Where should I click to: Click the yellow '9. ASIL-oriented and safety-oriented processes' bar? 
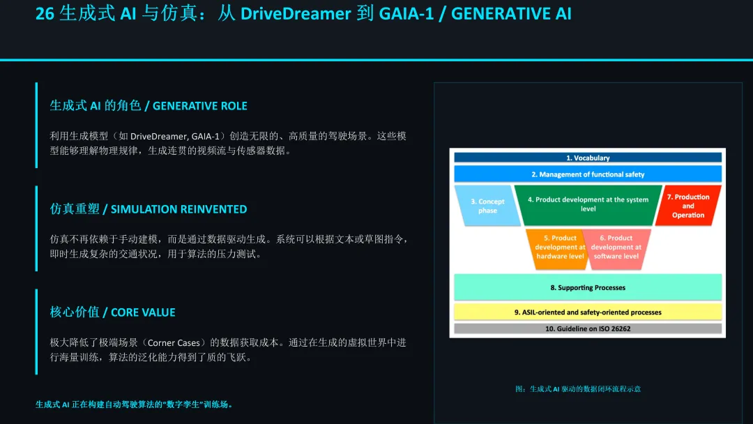[588, 312]
